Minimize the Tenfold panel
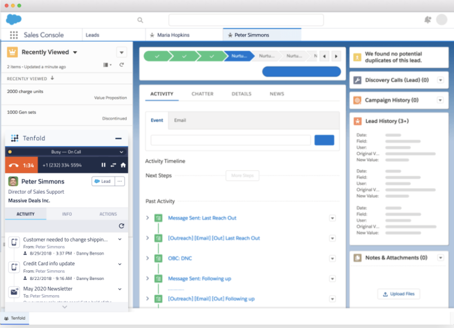The image size is (454, 328). 118,139
